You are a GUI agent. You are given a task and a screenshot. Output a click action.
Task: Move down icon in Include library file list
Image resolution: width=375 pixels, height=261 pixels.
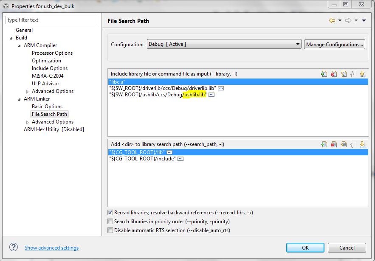363,74
